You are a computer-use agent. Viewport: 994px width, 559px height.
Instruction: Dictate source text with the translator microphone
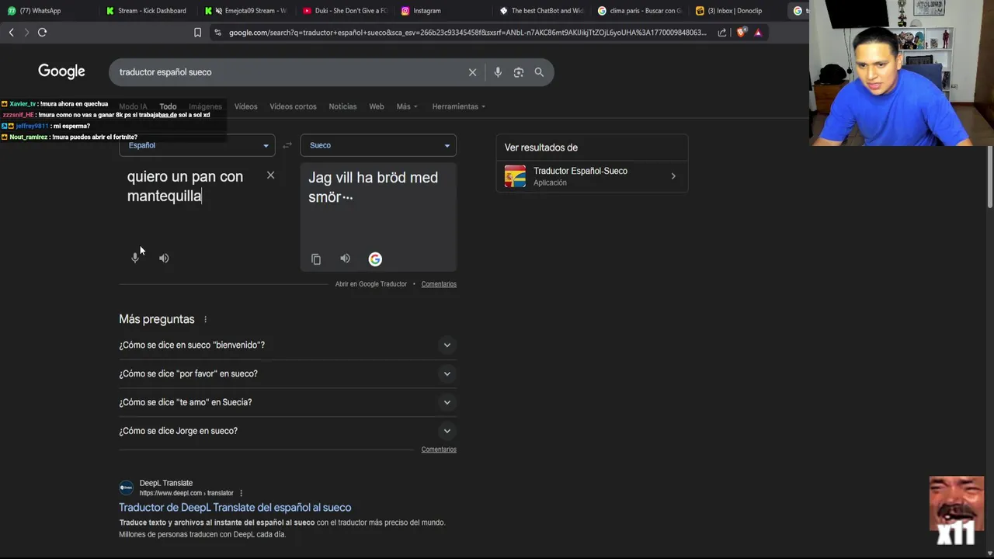pos(135,258)
